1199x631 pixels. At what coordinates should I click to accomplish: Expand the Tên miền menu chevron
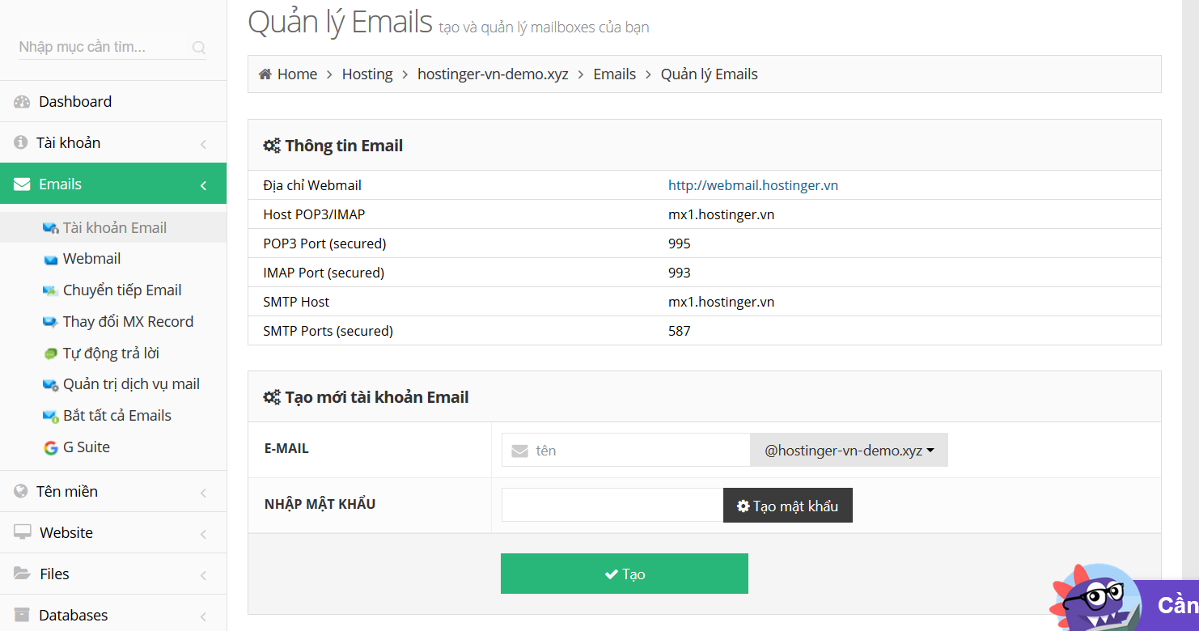[x=203, y=493]
